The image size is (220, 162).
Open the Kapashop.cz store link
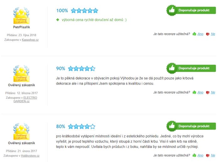(x=30, y=40)
